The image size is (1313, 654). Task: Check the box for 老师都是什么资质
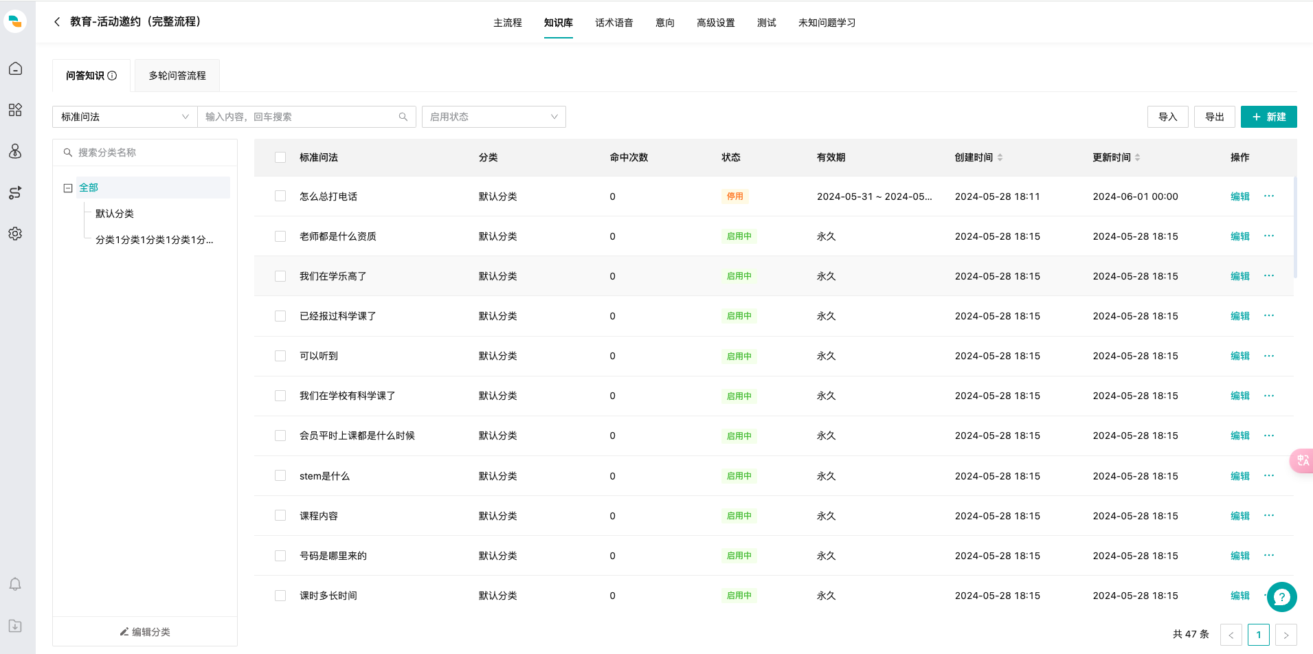pos(280,236)
